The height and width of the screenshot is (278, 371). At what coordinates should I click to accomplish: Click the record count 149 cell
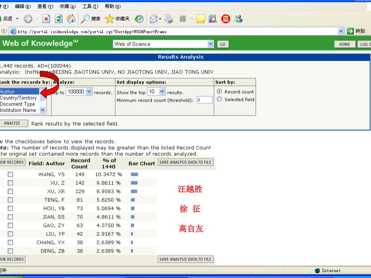click(x=80, y=174)
